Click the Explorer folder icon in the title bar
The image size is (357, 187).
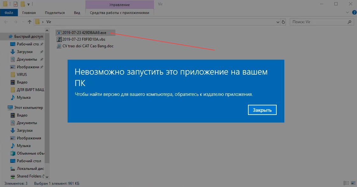point(5,4)
